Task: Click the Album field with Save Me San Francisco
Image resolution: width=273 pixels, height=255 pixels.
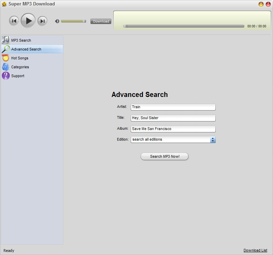Action: (173, 129)
